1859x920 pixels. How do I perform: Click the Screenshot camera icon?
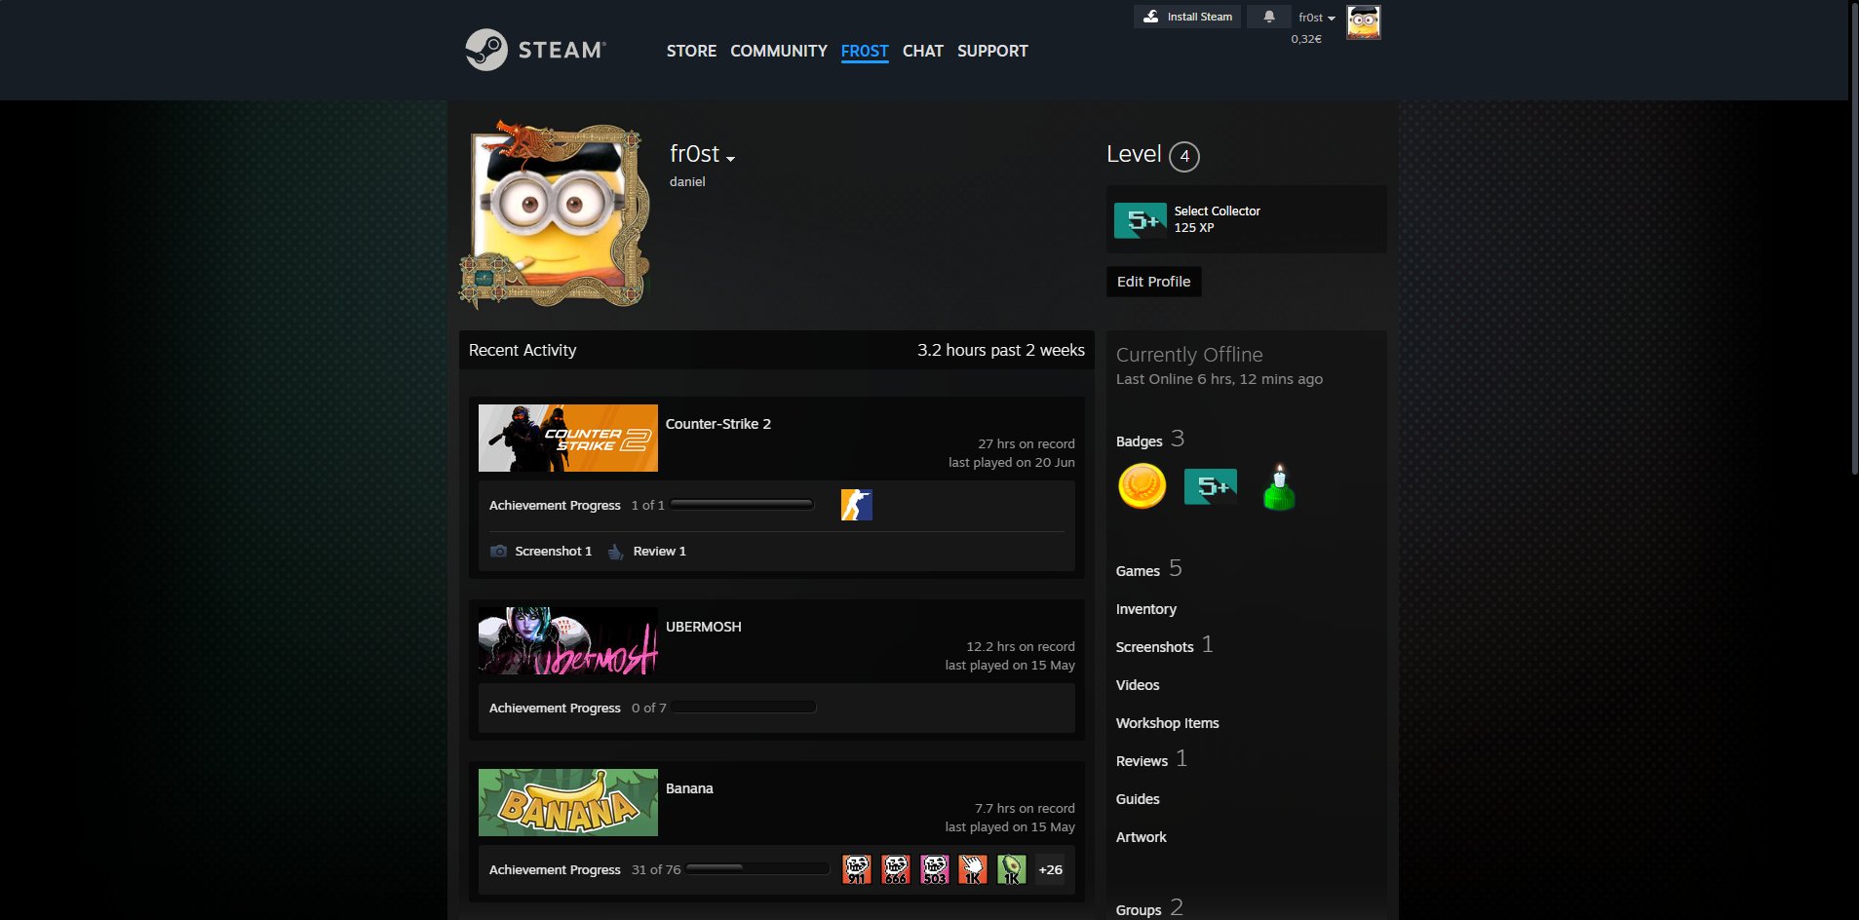pos(498,551)
